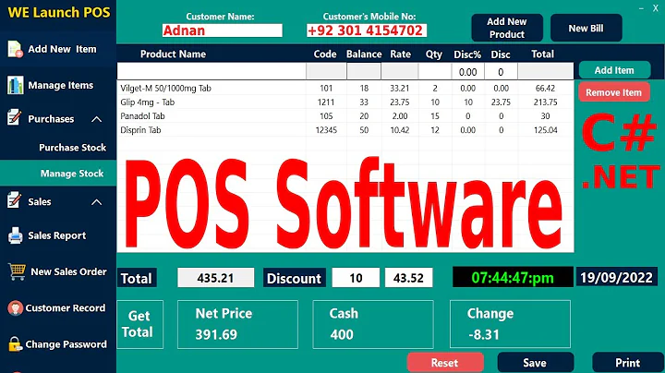Image resolution: width=665 pixels, height=373 pixels.
Task: Click the Customer's Mobile No field
Action: [x=367, y=30]
